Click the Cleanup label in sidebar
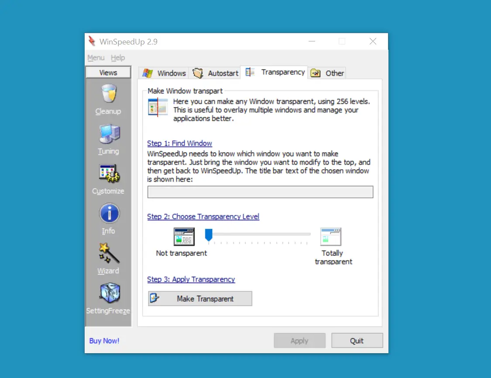This screenshot has width=491, height=378. tap(108, 112)
